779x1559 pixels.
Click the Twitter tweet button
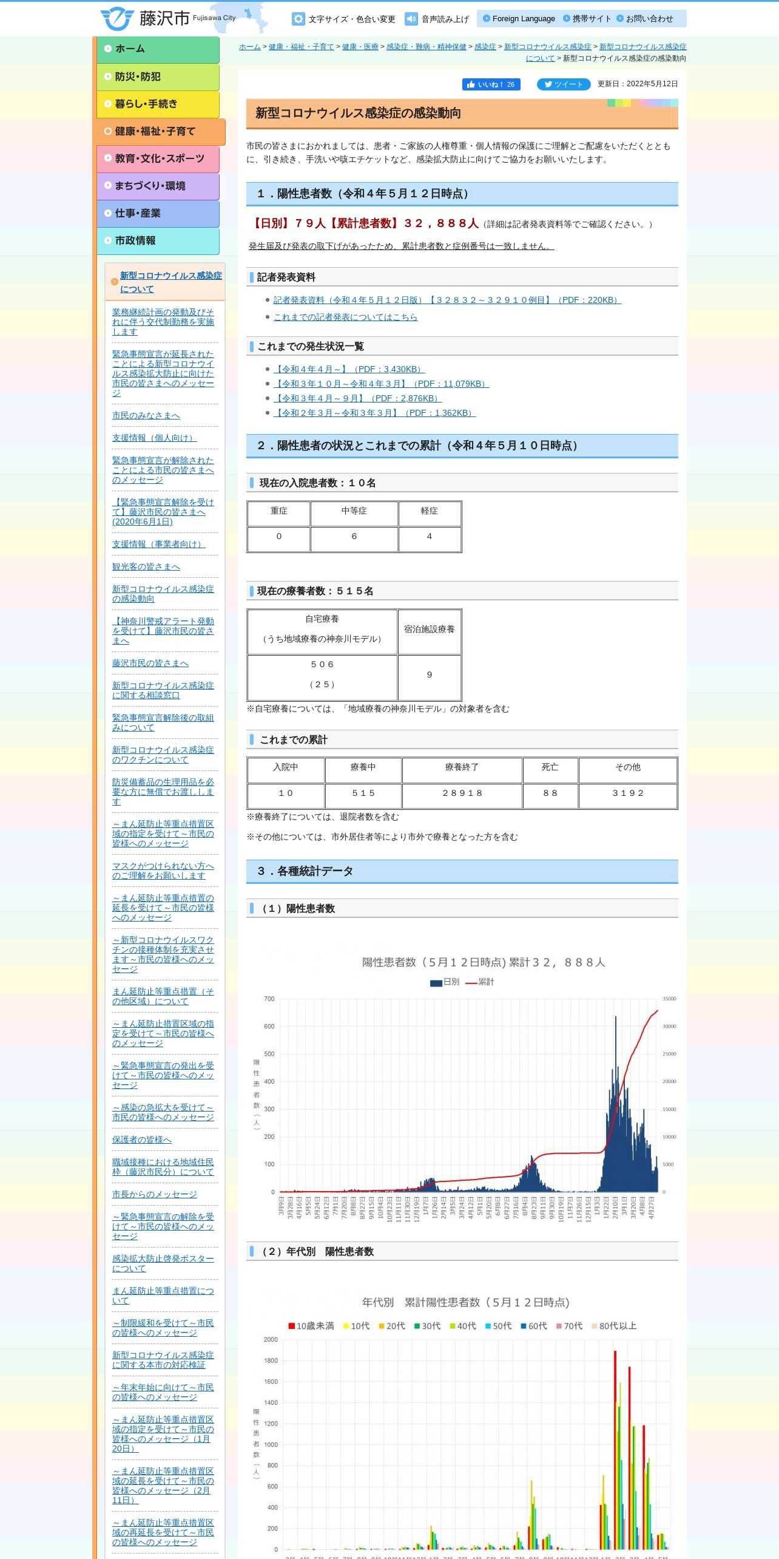564,84
